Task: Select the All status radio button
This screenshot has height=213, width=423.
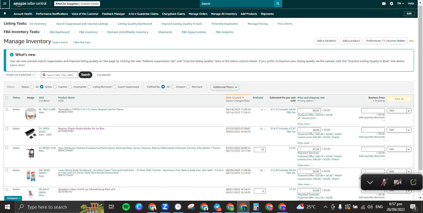Action: pyautogui.click(x=32, y=87)
